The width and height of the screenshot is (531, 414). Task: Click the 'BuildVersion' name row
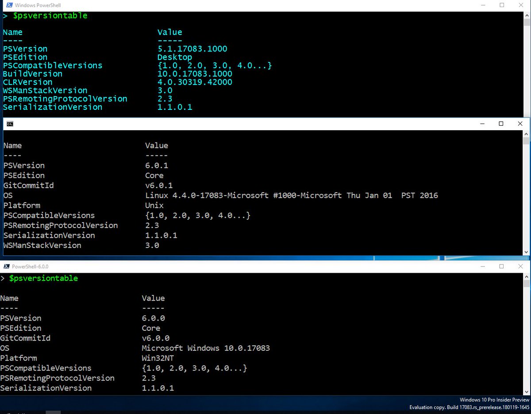pos(32,74)
